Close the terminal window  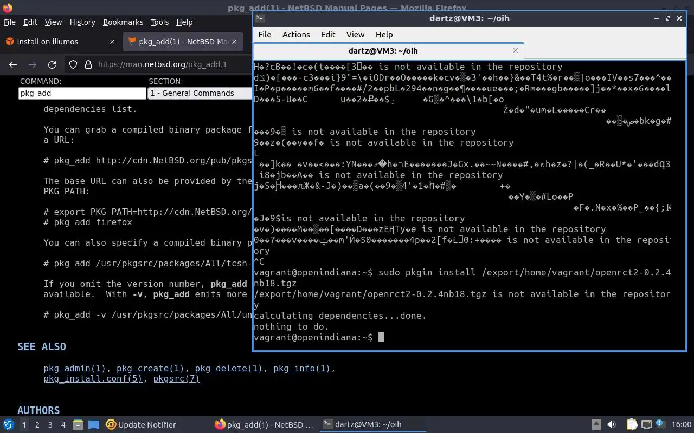[679, 18]
